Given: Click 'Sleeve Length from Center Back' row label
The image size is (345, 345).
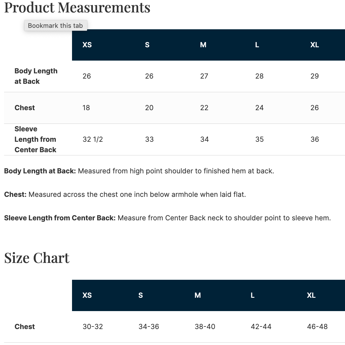Looking at the screenshot, I should pos(35,139).
